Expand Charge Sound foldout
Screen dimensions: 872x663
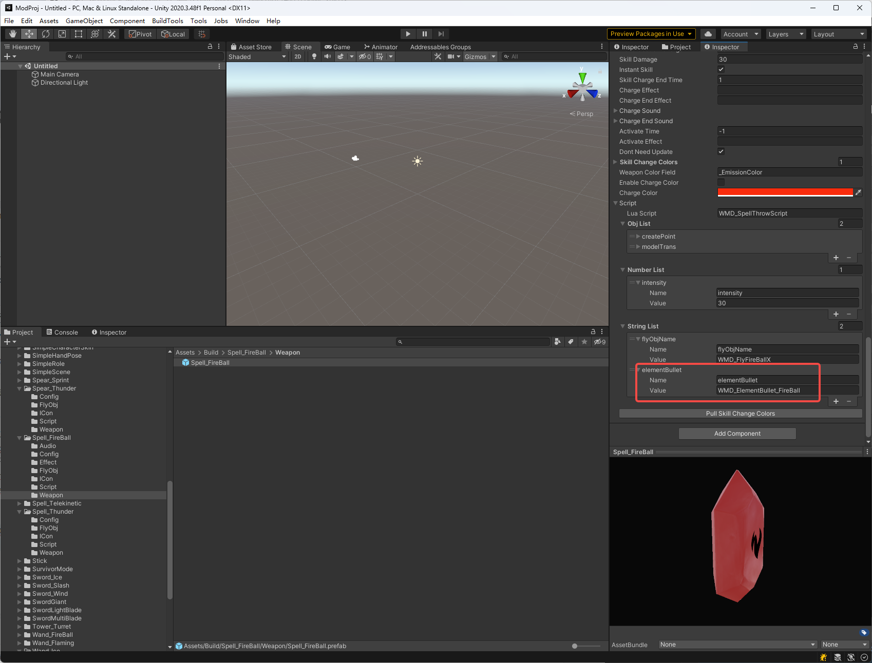point(615,110)
